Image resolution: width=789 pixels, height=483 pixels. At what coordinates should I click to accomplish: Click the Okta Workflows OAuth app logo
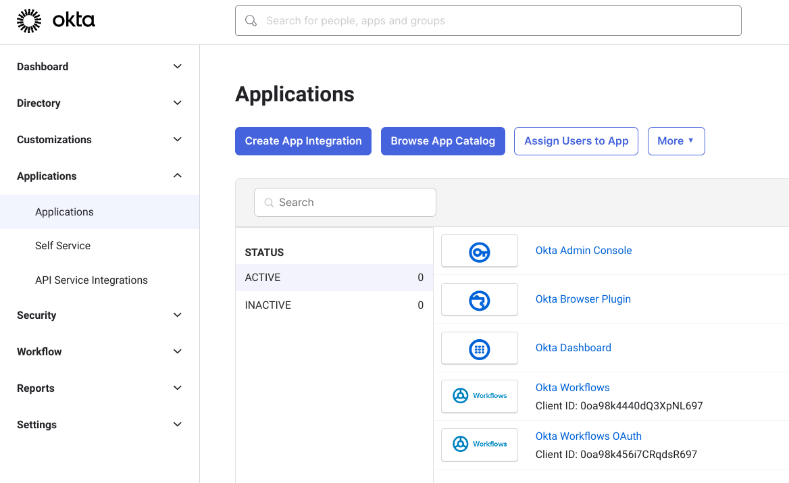point(480,444)
